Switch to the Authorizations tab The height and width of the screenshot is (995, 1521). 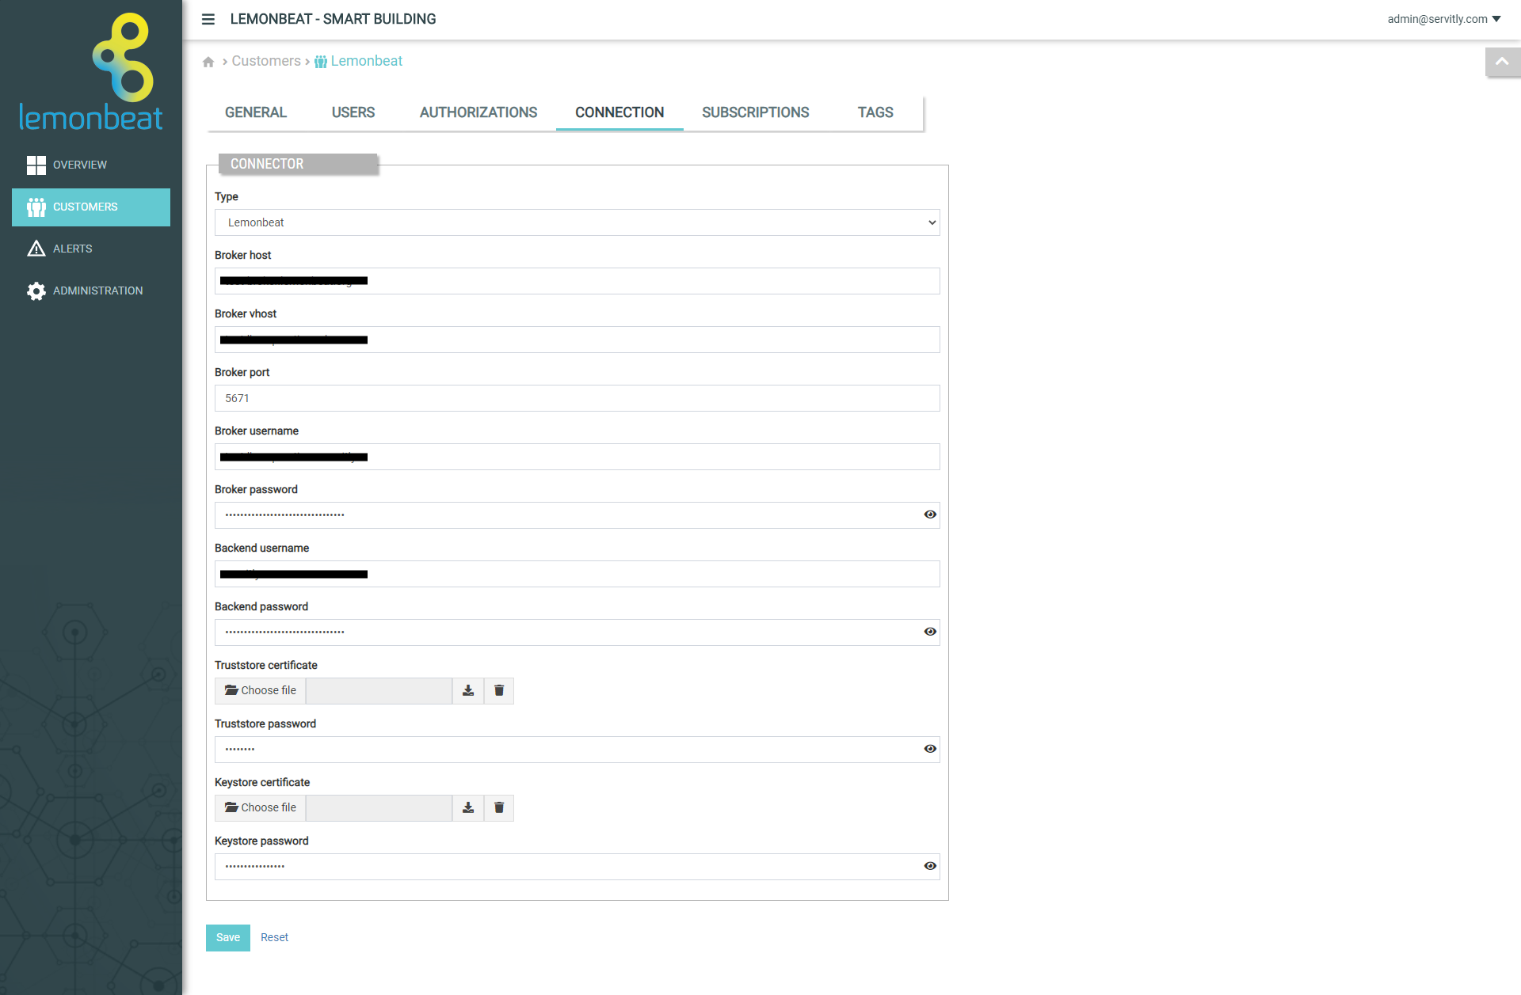pyautogui.click(x=478, y=112)
